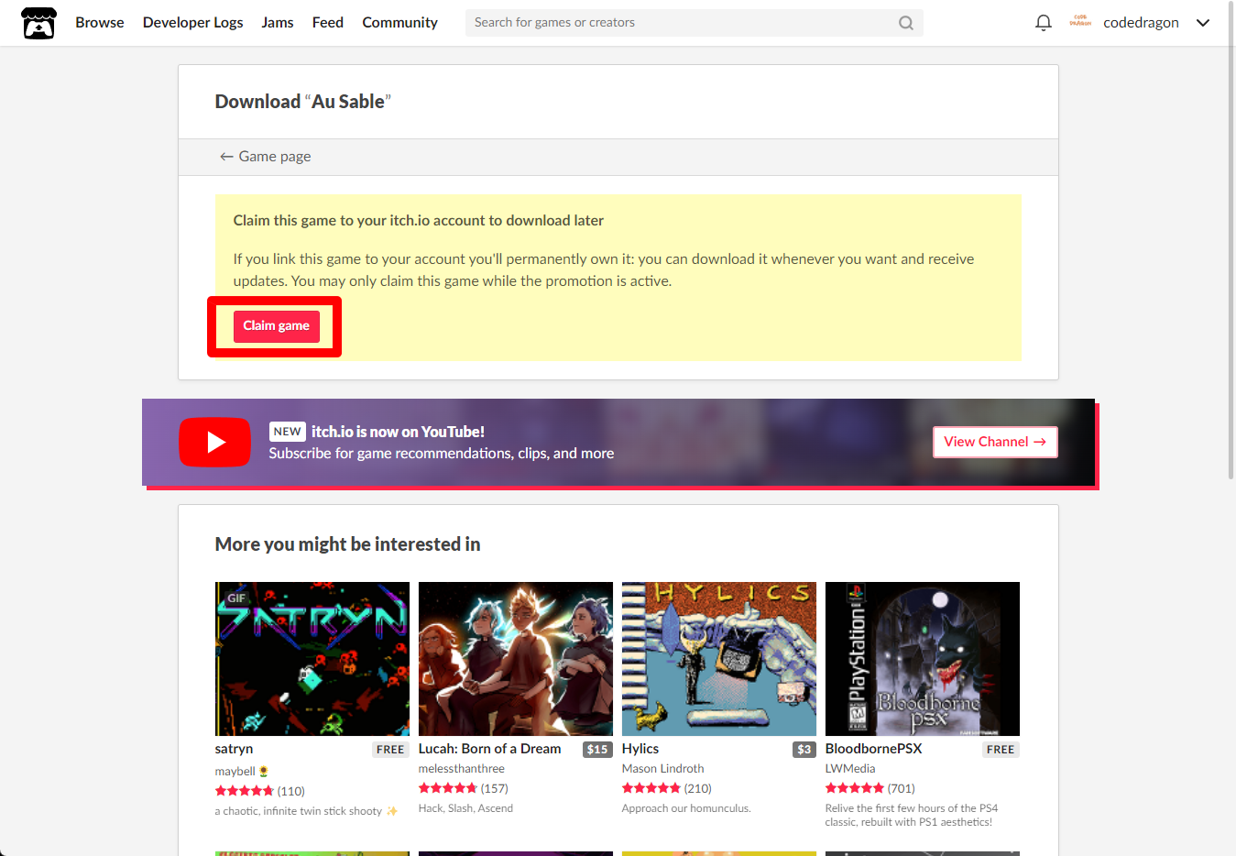Screen dimensions: 1236x856
Task: Click the YouTube play logo
Action: pos(214,442)
